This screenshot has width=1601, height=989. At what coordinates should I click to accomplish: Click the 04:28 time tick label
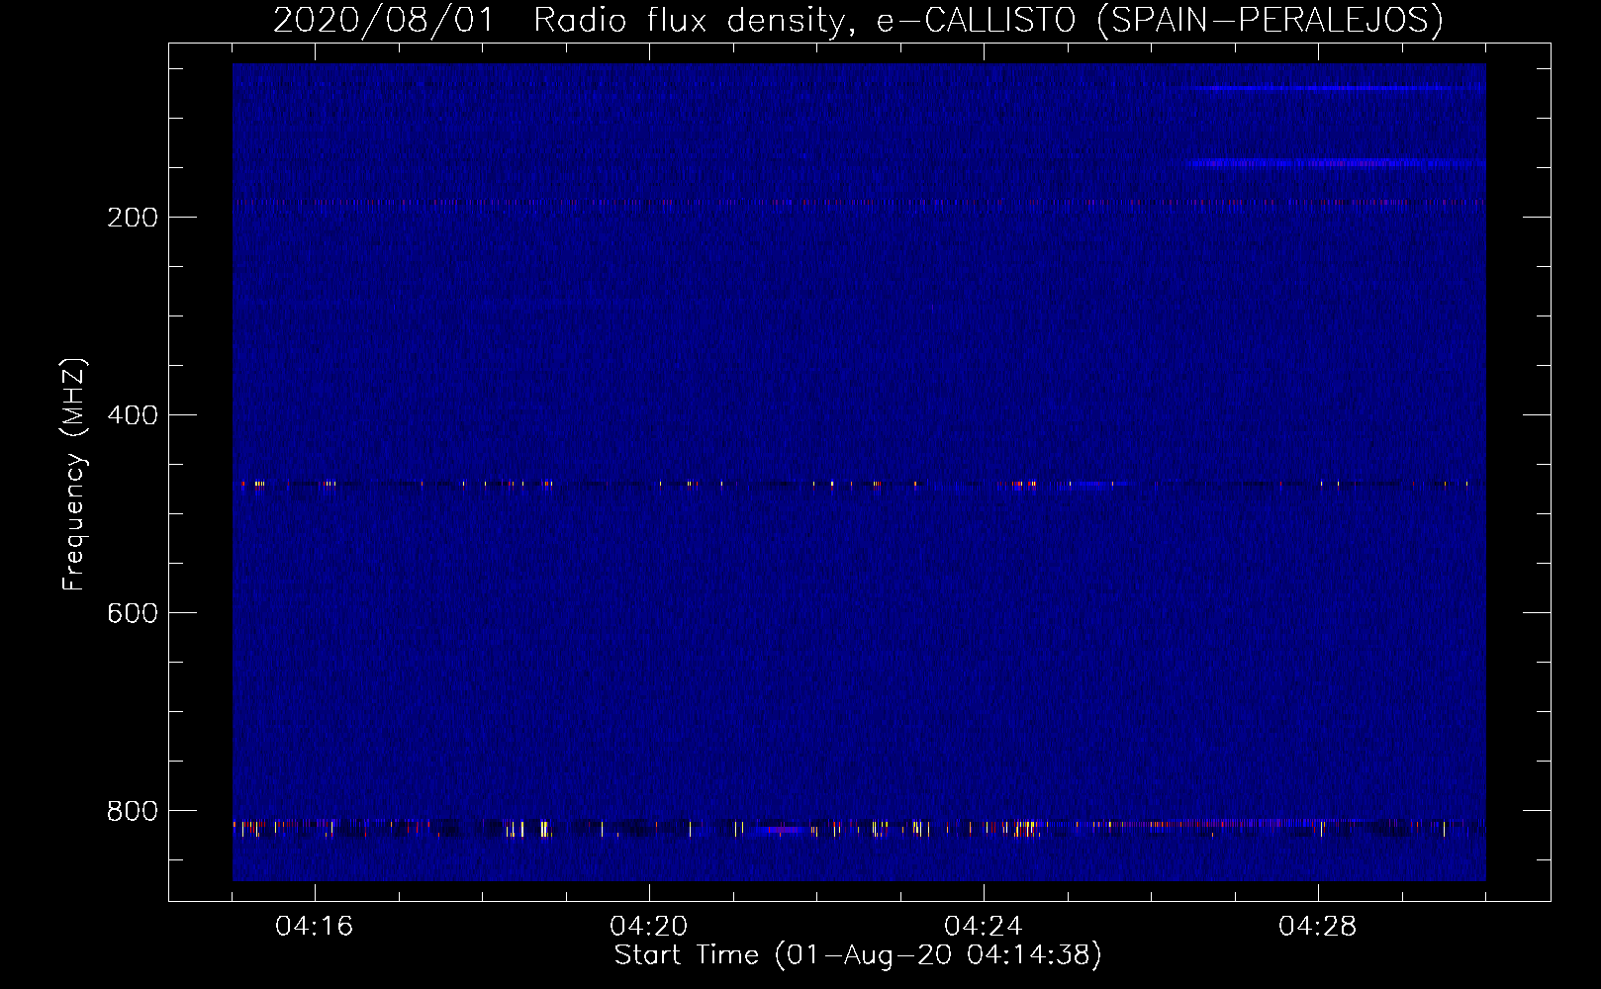pos(1318,927)
